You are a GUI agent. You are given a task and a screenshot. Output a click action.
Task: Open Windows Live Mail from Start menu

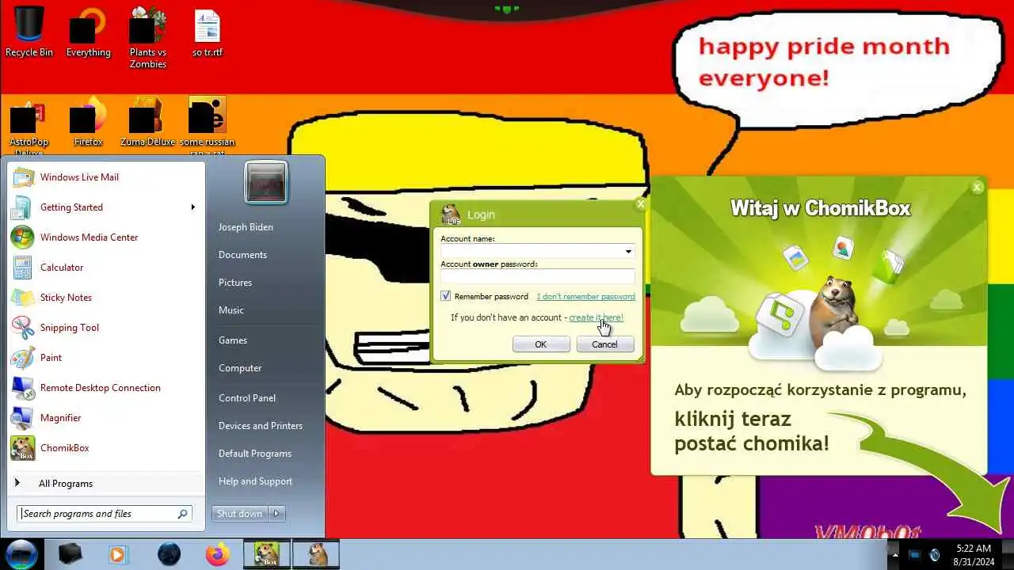coord(106,177)
